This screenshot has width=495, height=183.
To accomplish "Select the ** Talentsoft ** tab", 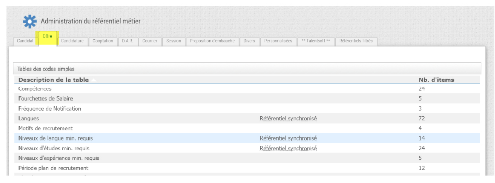I will [x=315, y=41].
